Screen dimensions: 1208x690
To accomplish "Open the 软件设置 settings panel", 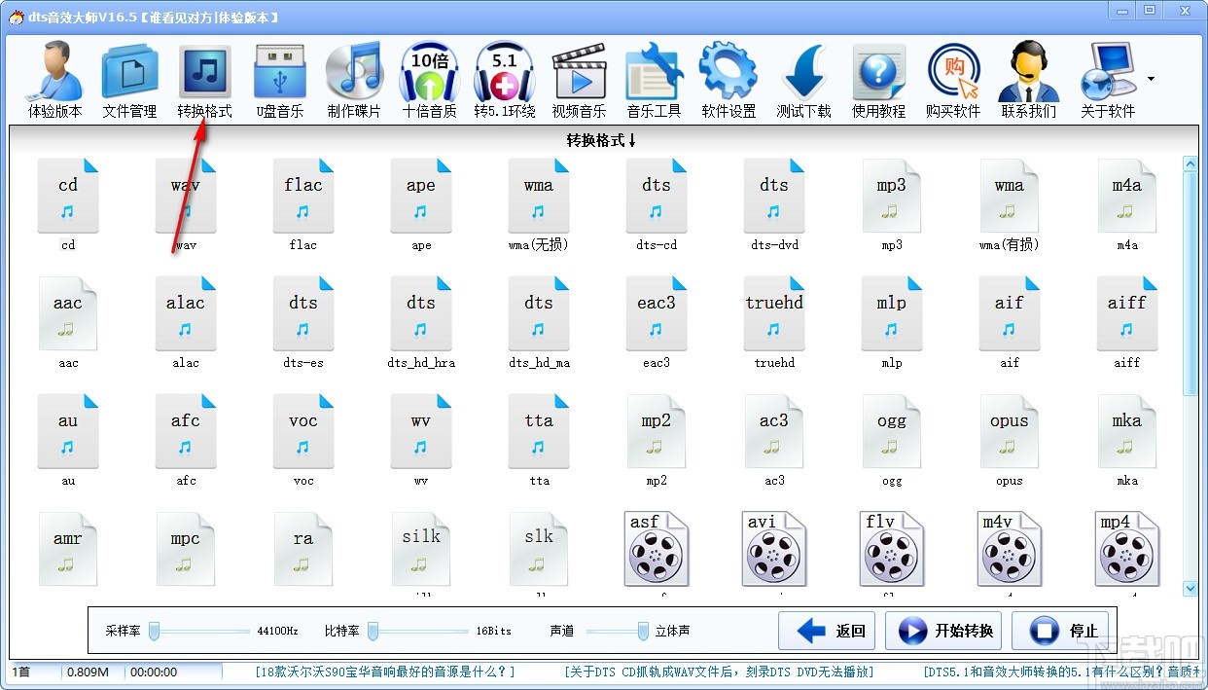I will pos(728,78).
